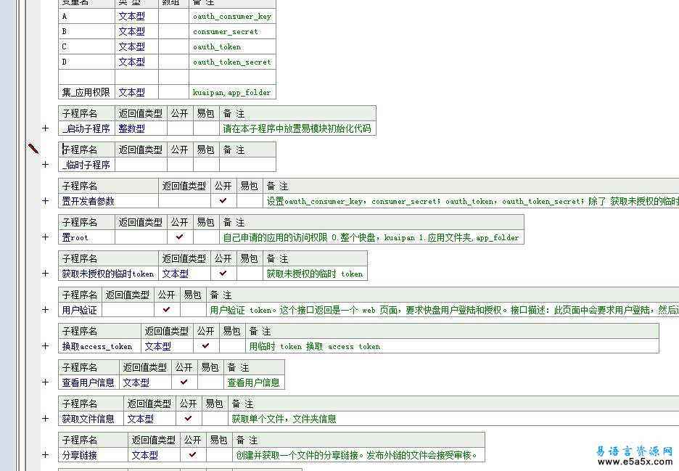Select variable name cell D
The height and width of the screenshot is (471, 679).
coord(86,62)
